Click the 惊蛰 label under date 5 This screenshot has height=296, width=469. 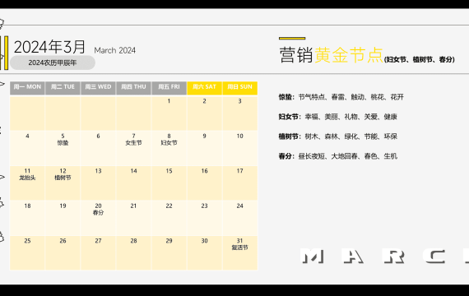[63, 143]
